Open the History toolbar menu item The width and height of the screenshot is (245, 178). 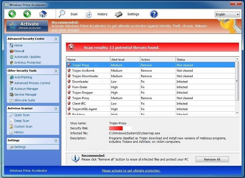[x=102, y=14]
